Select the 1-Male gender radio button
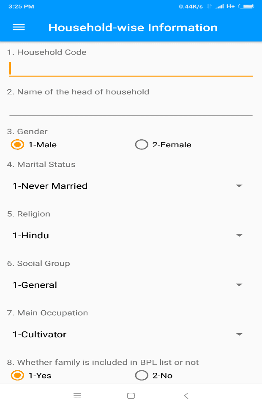 pyautogui.click(x=17, y=145)
